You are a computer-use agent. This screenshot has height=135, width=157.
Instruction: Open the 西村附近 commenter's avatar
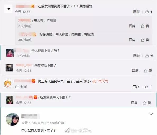point(10,67)
